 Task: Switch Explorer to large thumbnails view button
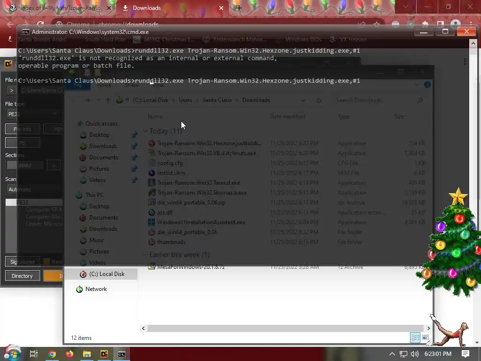click(426, 337)
